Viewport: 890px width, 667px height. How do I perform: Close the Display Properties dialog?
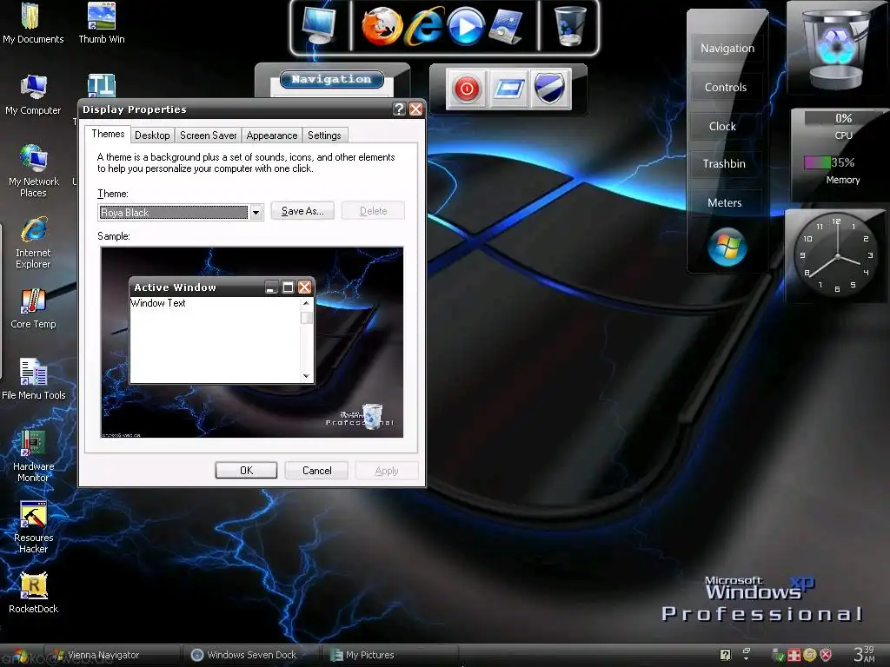pyautogui.click(x=416, y=109)
